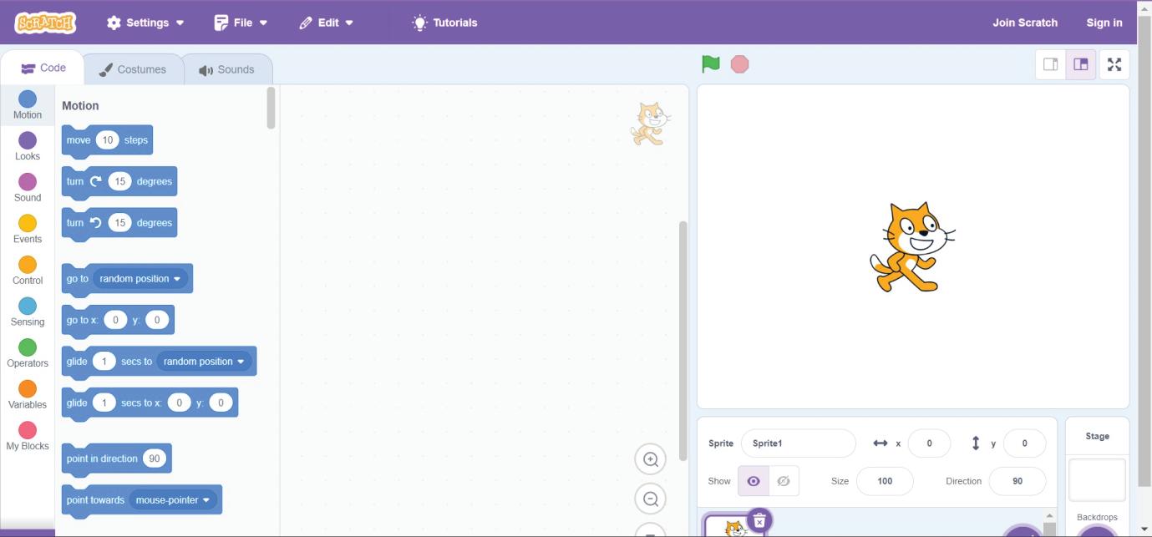Click the Scratch logo

[x=45, y=23]
